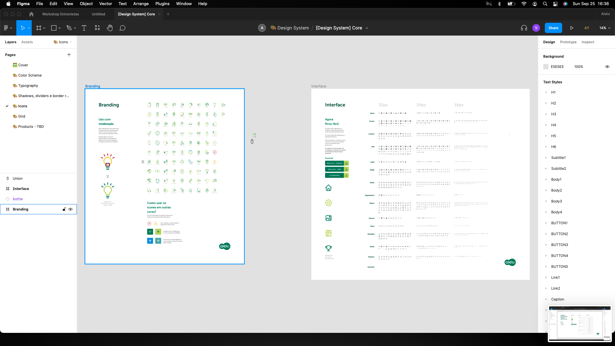The width and height of the screenshot is (615, 346).
Task: Select the Color Scheme page
Action: [30, 75]
